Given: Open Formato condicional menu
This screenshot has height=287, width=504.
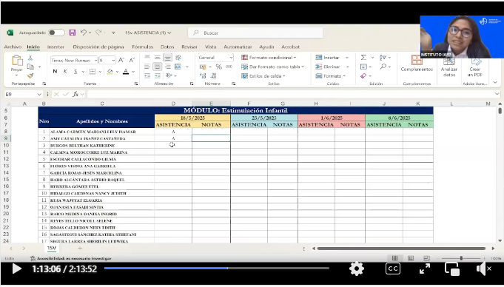Looking at the screenshot, I should click(269, 58).
